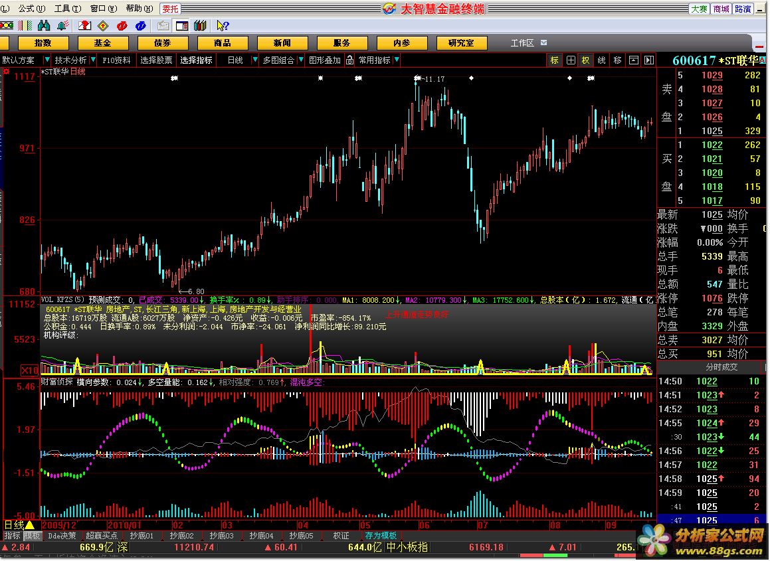
Task: Click the 存为模板 save template link
Action: coord(381,536)
